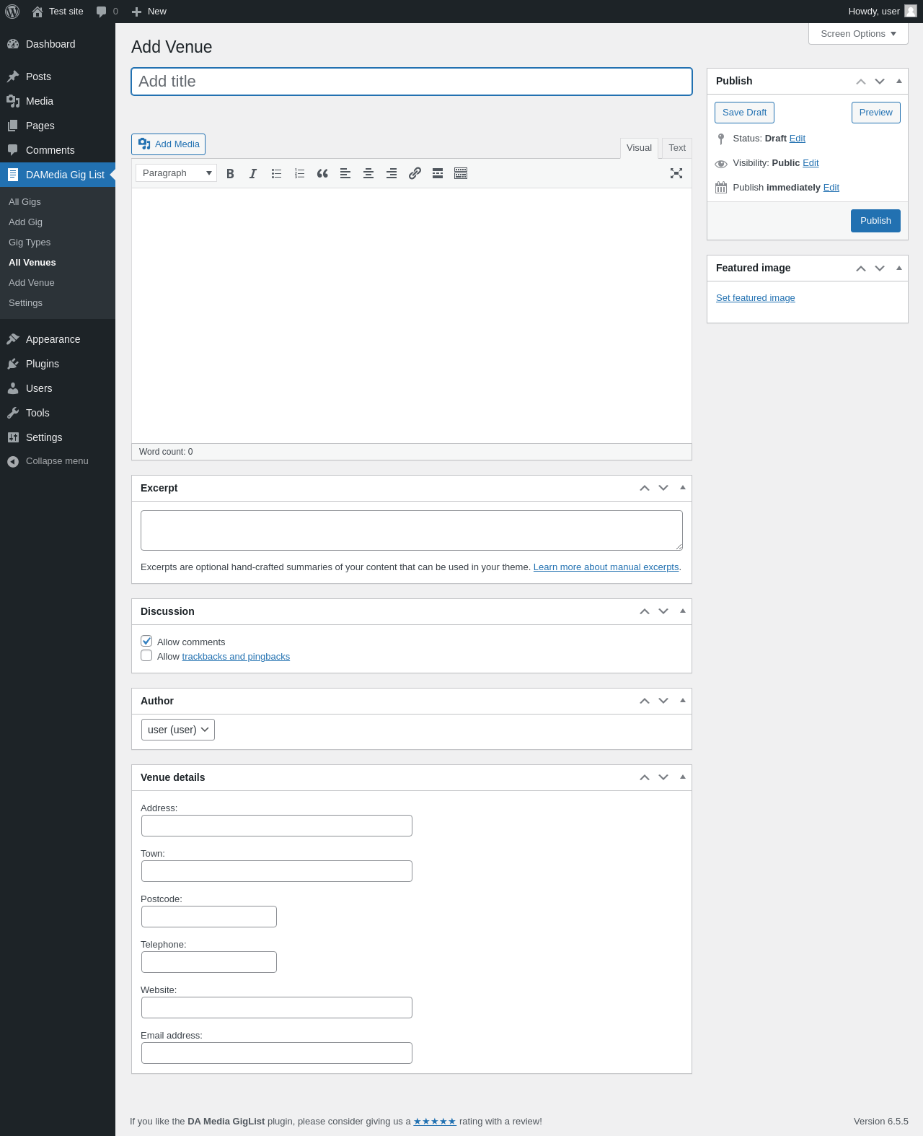Image resolution: width=923 pixels, height=1136 pixels.
Task: Insert a numbered list
Action: point(299,173)
